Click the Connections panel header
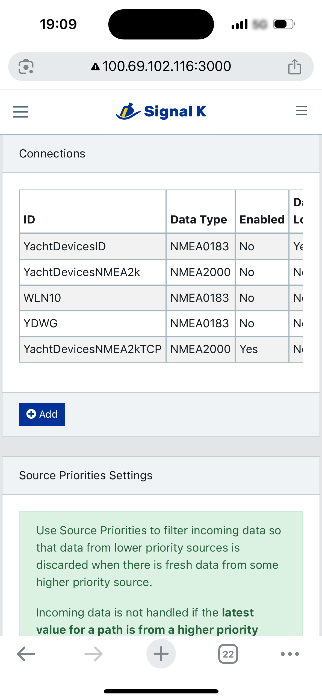This screenshot has height=700, width=322. pos(52,154)
